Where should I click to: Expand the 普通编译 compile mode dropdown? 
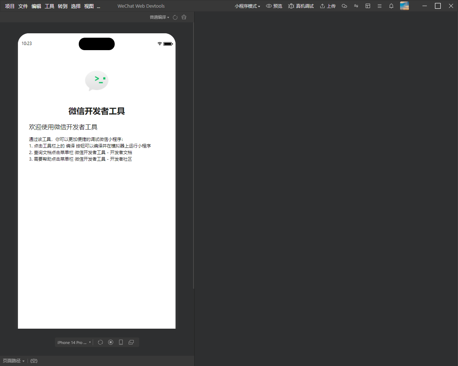(159, 17)
